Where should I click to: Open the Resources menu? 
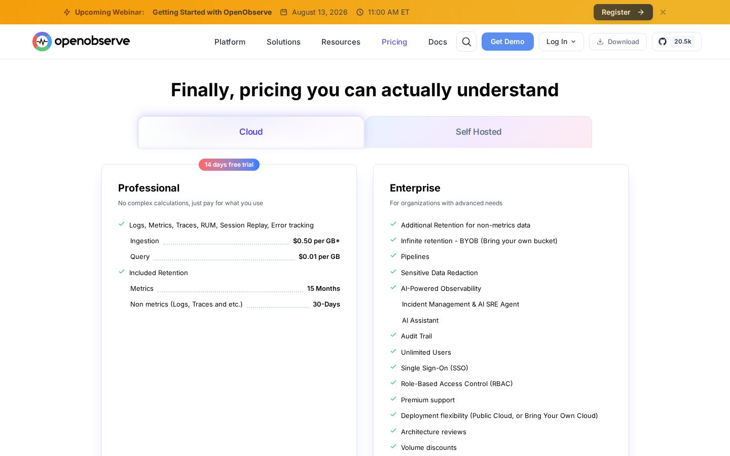pyautogui.click(x=341, y=42)
